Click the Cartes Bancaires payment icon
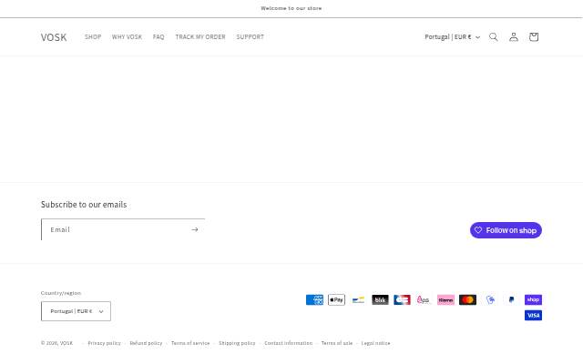This screenshot has height=364, width=583. pyautogui.click(x=402, y=299)
